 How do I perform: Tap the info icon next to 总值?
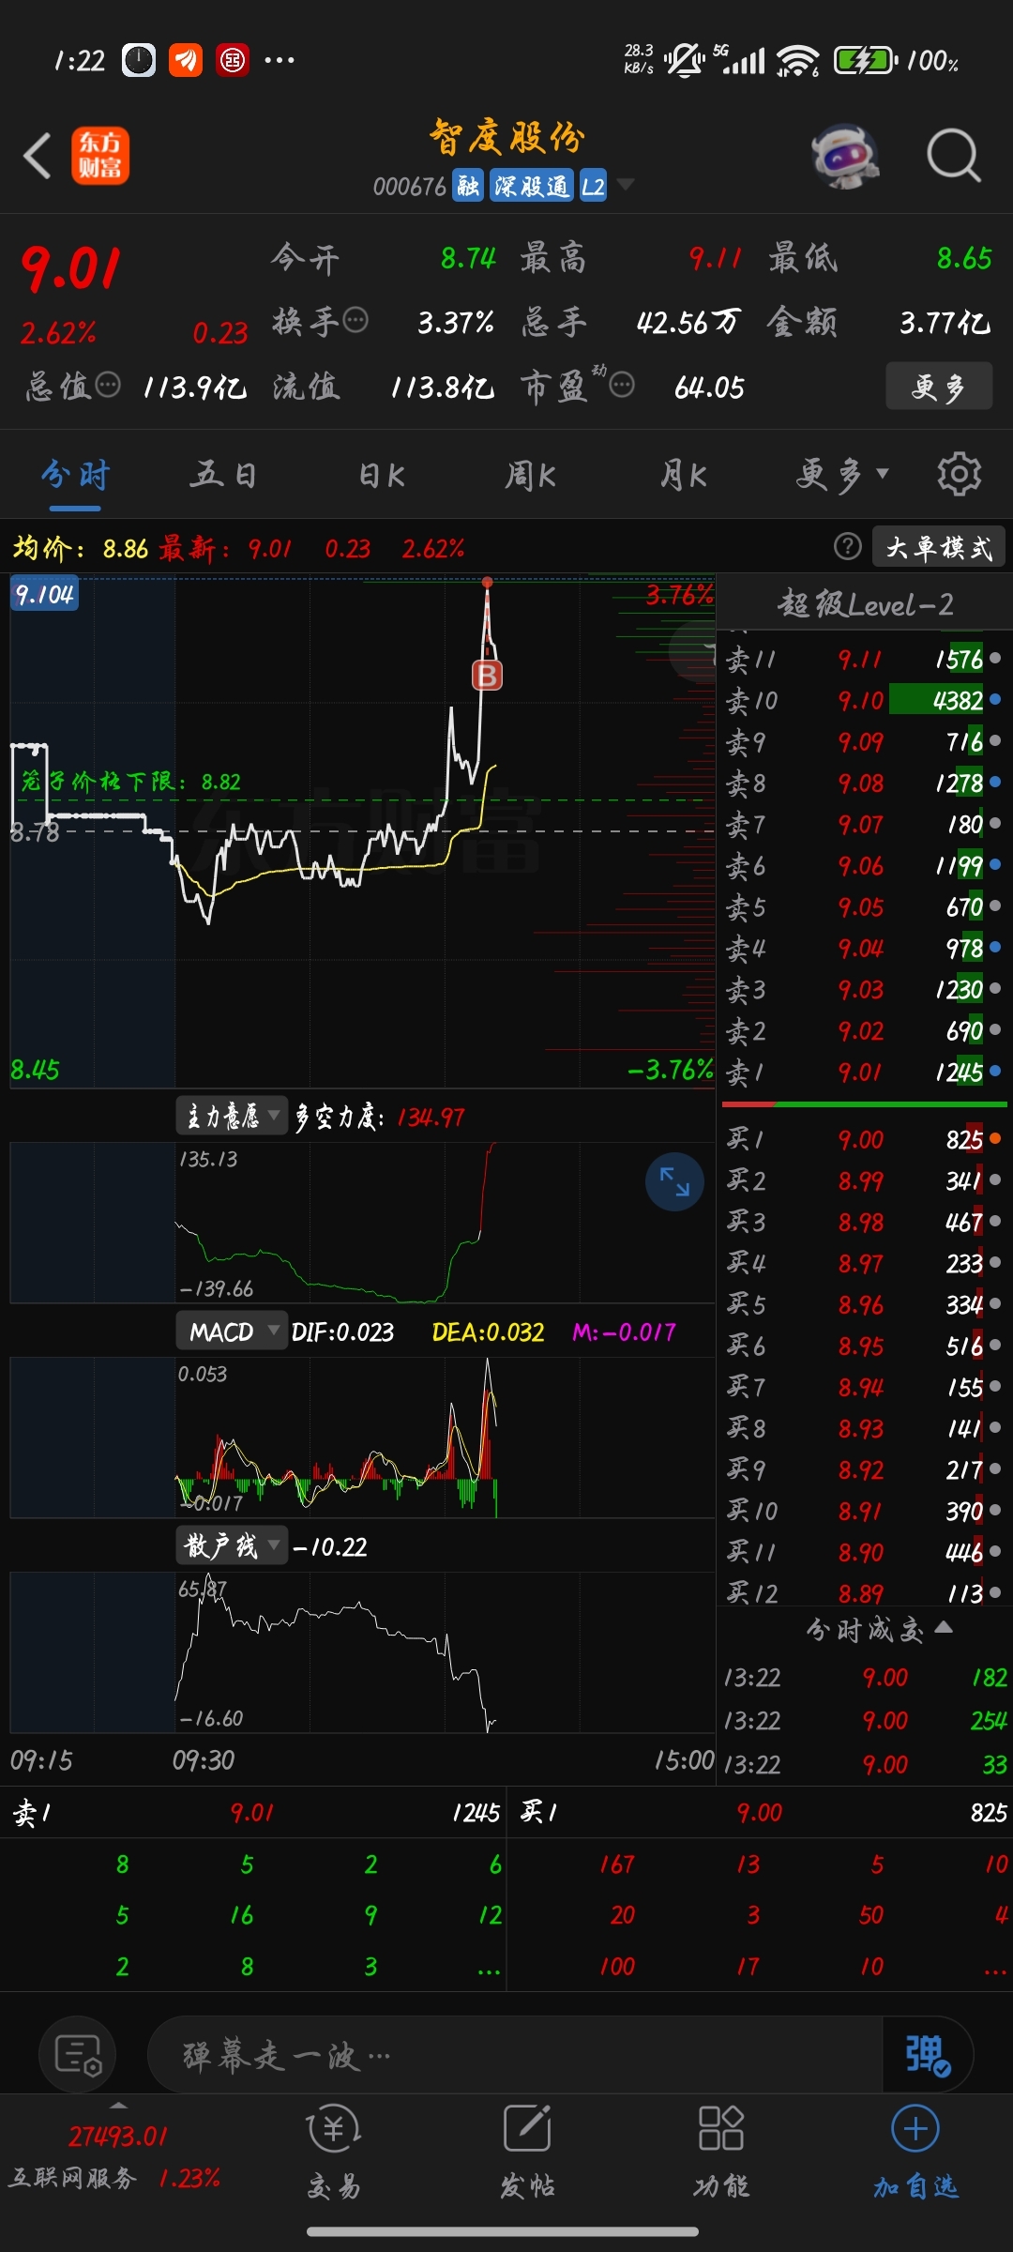[109, 385]
